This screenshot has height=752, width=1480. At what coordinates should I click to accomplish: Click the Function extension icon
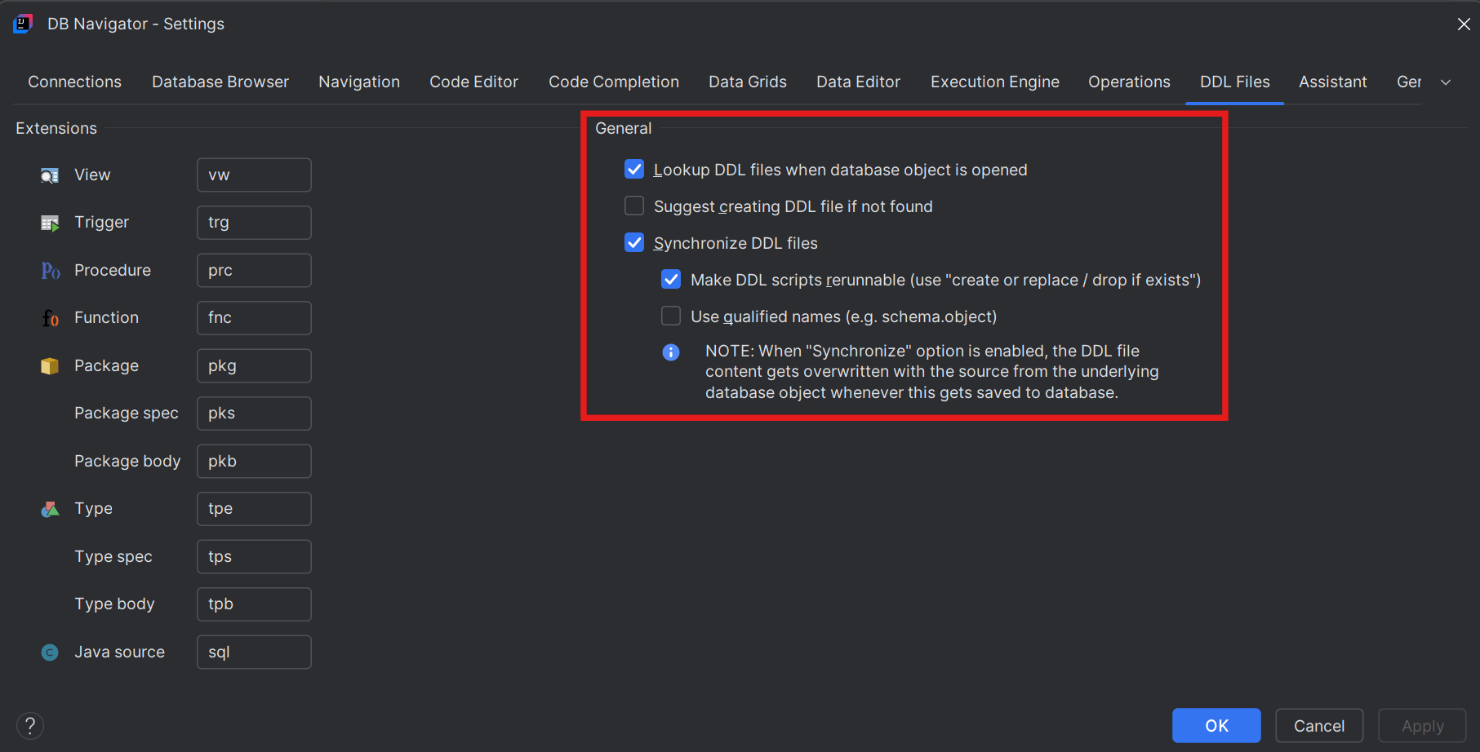point(49,317)
